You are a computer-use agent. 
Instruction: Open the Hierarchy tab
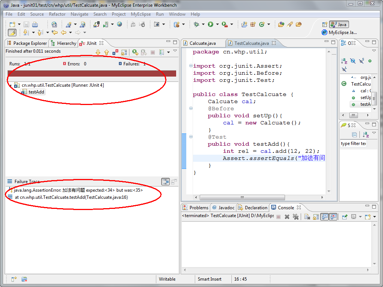[64, 43]
